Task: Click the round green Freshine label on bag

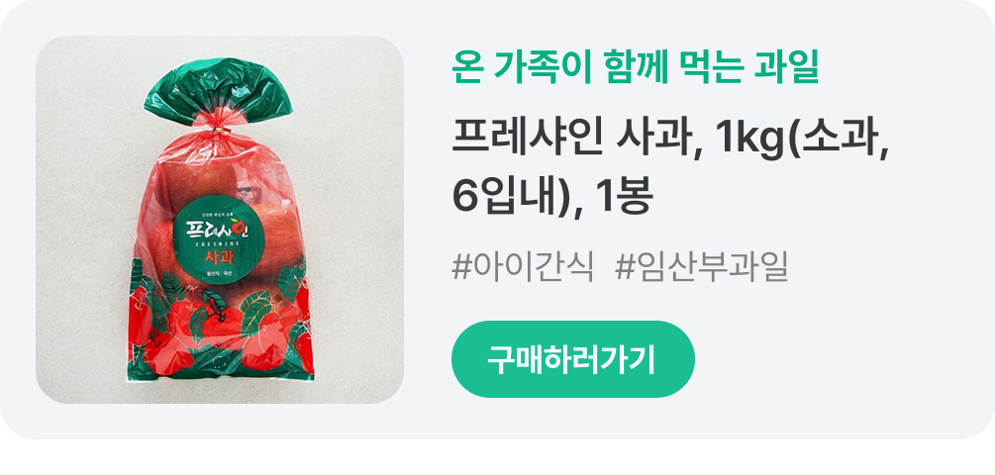Action: coord(218,239)
